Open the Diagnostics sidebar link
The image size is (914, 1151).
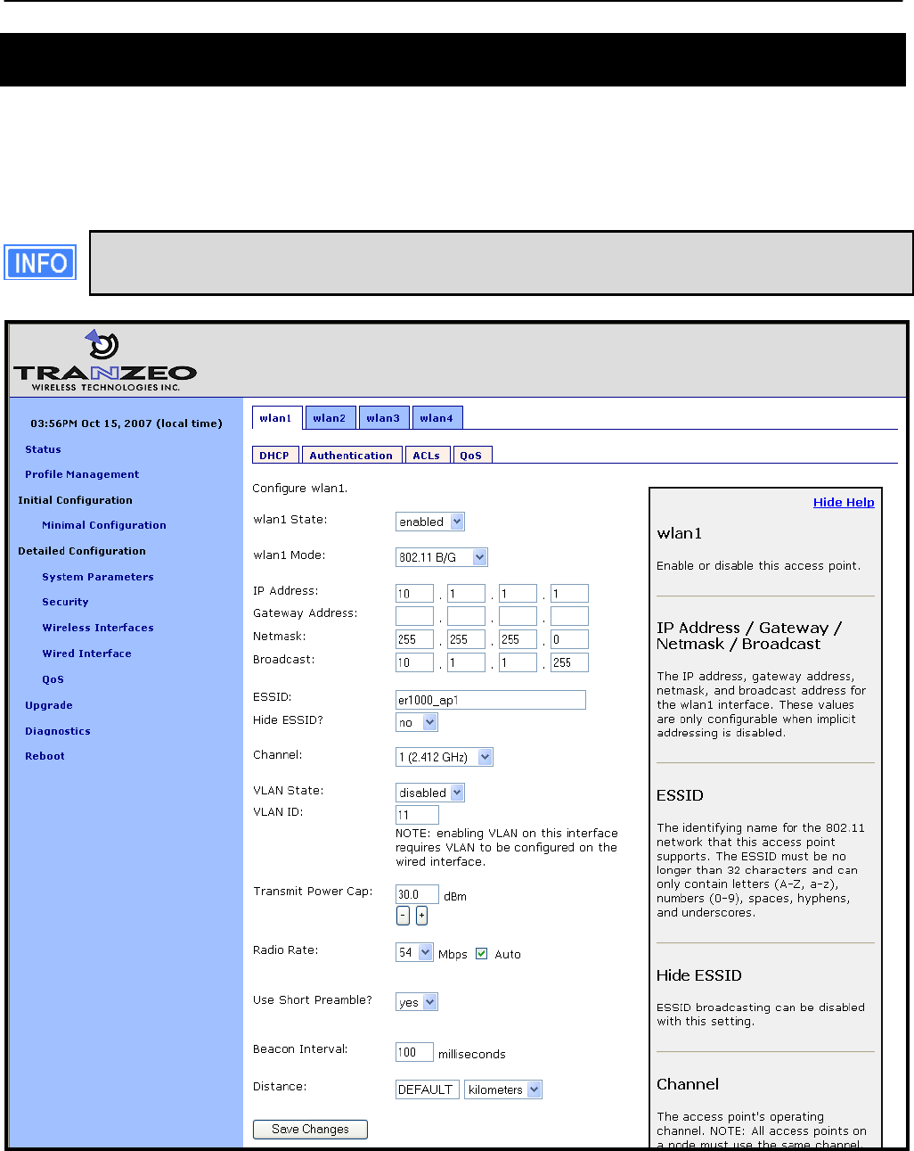[58, 731]
